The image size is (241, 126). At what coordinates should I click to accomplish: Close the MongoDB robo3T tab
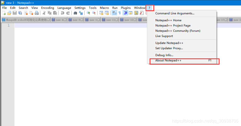pos(48,20)
